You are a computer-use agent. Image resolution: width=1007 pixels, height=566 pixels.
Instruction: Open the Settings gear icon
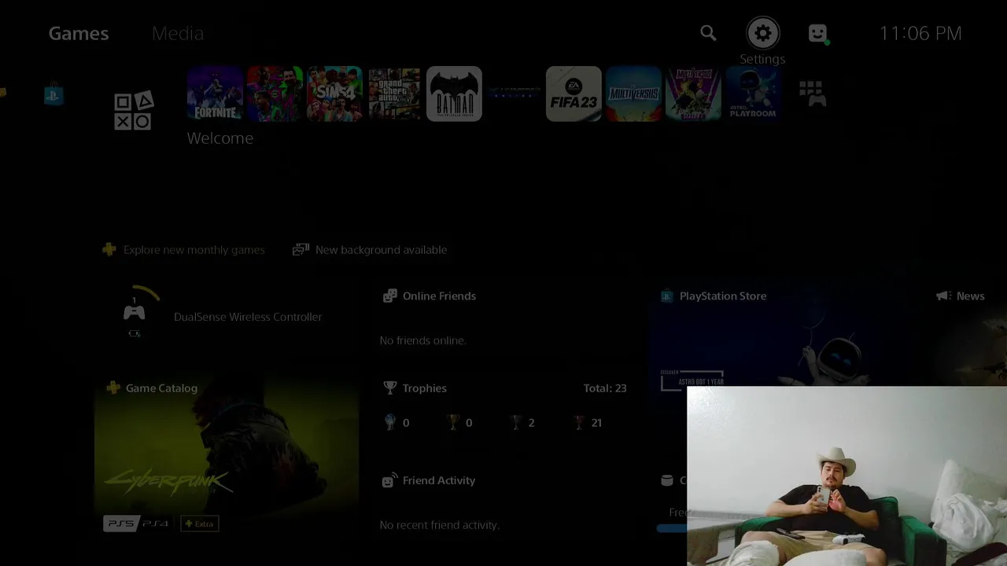pos(762,33)
